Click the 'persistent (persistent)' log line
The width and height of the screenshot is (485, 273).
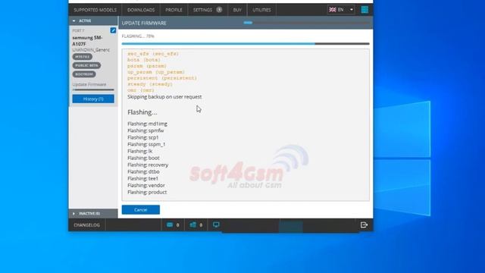pyautogui.click(x=162, y=78)
